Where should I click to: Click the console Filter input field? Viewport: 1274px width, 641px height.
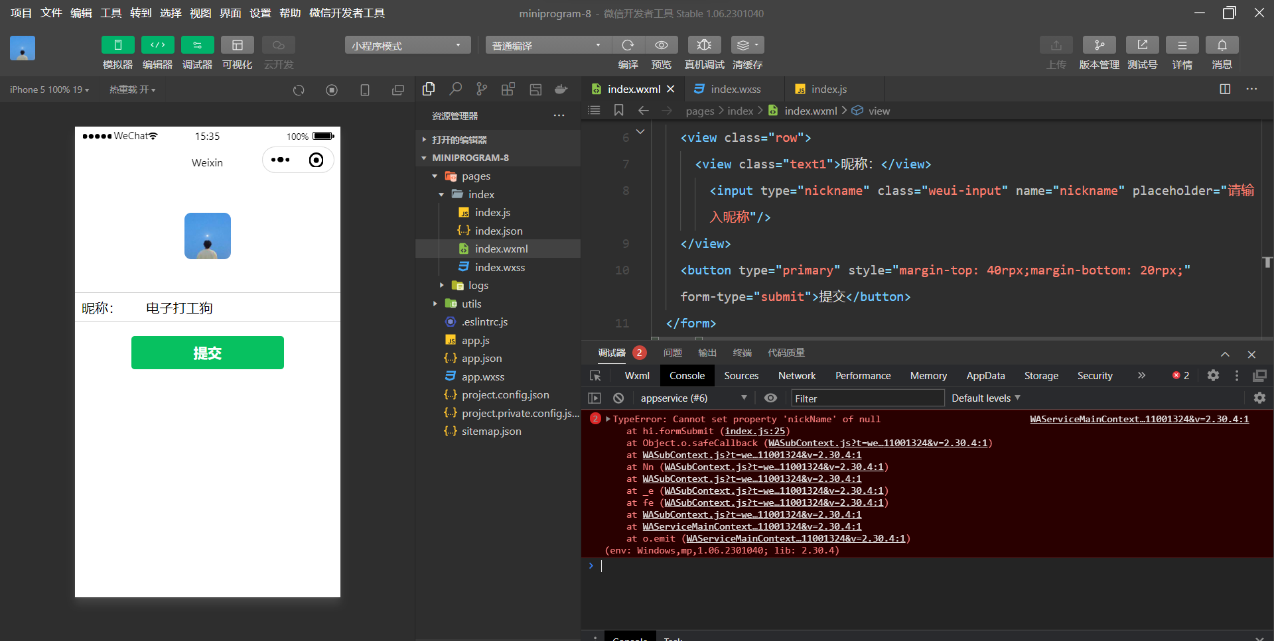pyautogui.click(x=867, y=398)
